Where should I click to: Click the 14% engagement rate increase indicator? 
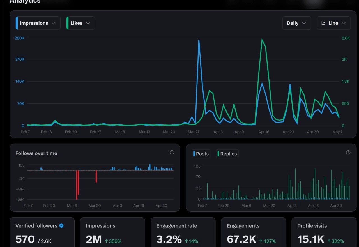191,241
